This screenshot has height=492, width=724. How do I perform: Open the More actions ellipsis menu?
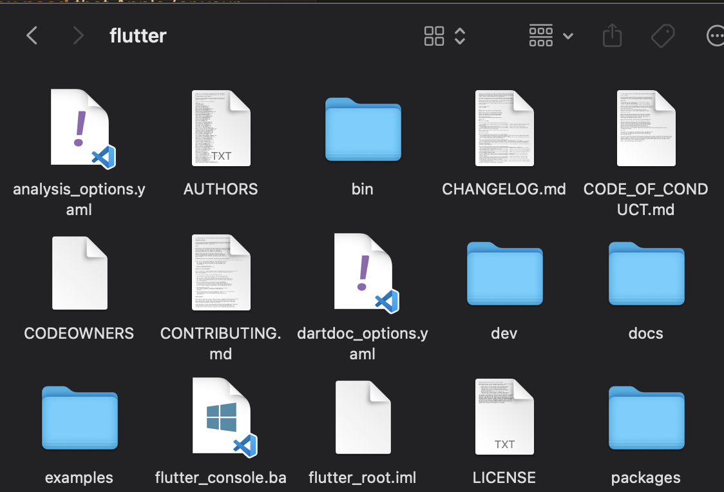click(x=715, y=36)
